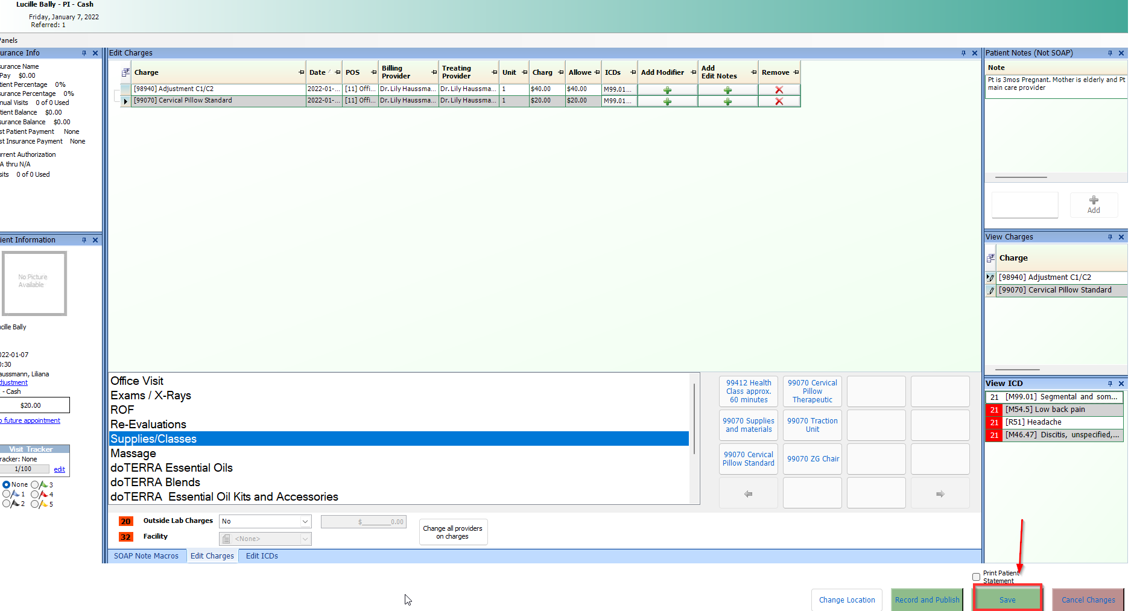Pin the Edit Charges panel
The width and height of the screenshot is (1134, 611).
pos(963,53)
